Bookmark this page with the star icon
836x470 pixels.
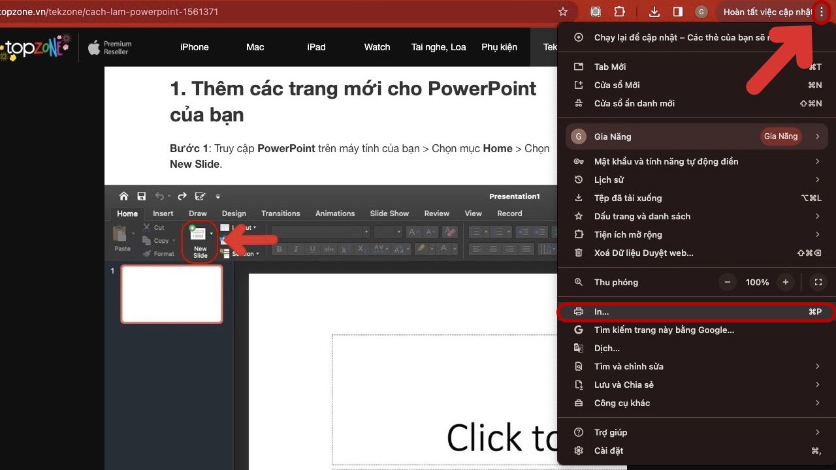(x=563, y=12)
